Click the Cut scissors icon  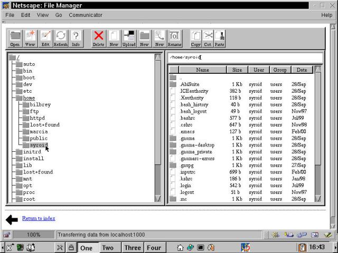point(208,38)
